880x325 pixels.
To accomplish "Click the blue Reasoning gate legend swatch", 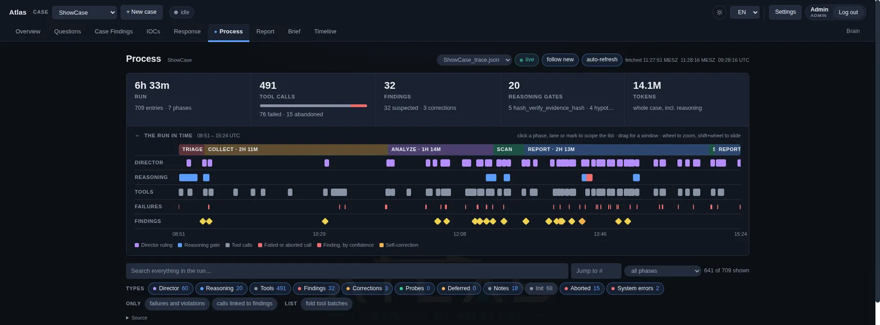I will click(x=180, y=245).
